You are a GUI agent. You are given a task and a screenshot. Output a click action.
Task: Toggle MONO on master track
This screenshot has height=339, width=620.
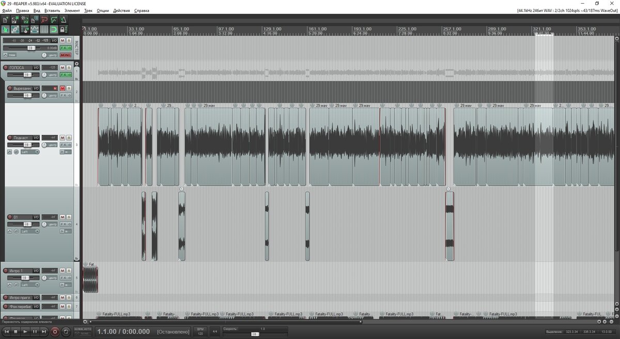pos(66,55)
